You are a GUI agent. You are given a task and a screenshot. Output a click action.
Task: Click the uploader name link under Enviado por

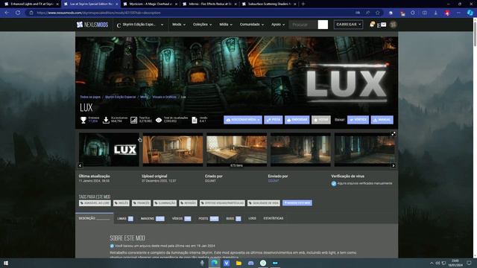click(274, 181)
